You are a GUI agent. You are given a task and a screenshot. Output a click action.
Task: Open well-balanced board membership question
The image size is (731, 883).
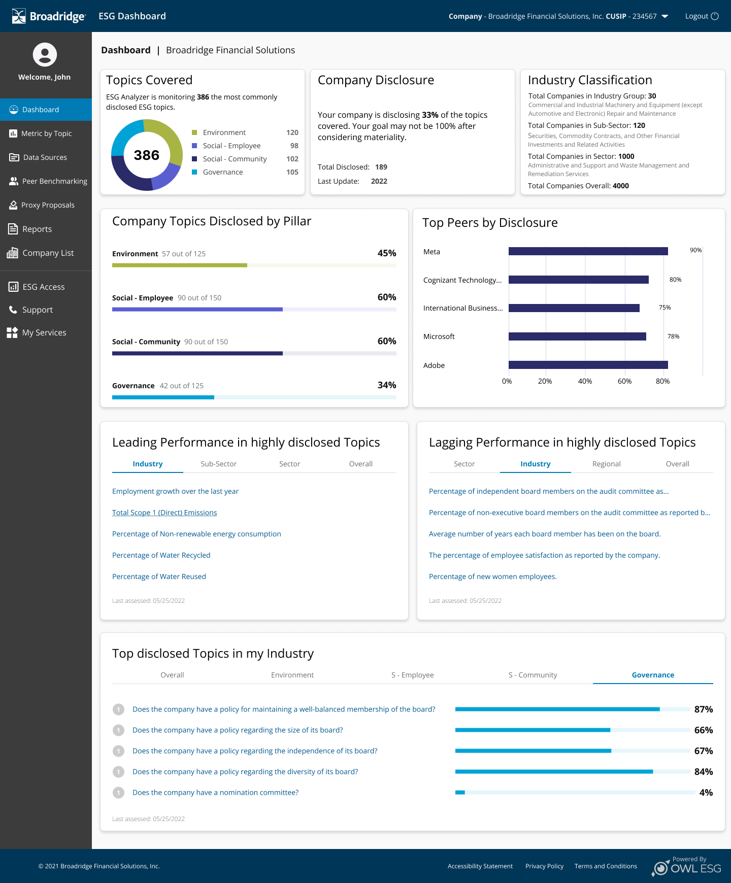point(284,709)
